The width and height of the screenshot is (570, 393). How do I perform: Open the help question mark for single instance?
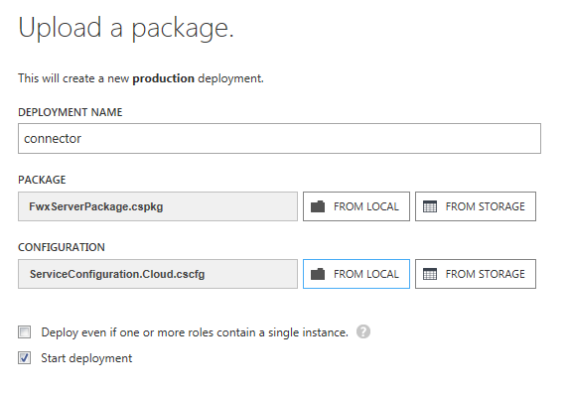[x=363, y=331]
